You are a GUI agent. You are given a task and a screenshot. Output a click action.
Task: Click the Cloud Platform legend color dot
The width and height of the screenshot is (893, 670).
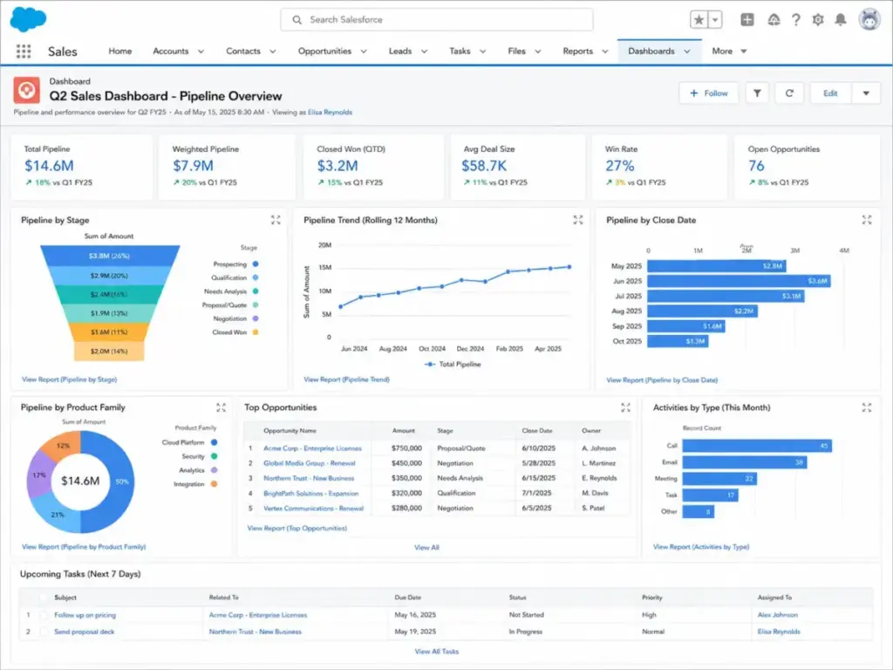click(215, 442)
